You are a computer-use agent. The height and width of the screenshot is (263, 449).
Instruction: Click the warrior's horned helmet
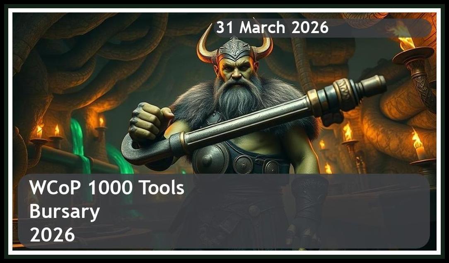[234, 45]
